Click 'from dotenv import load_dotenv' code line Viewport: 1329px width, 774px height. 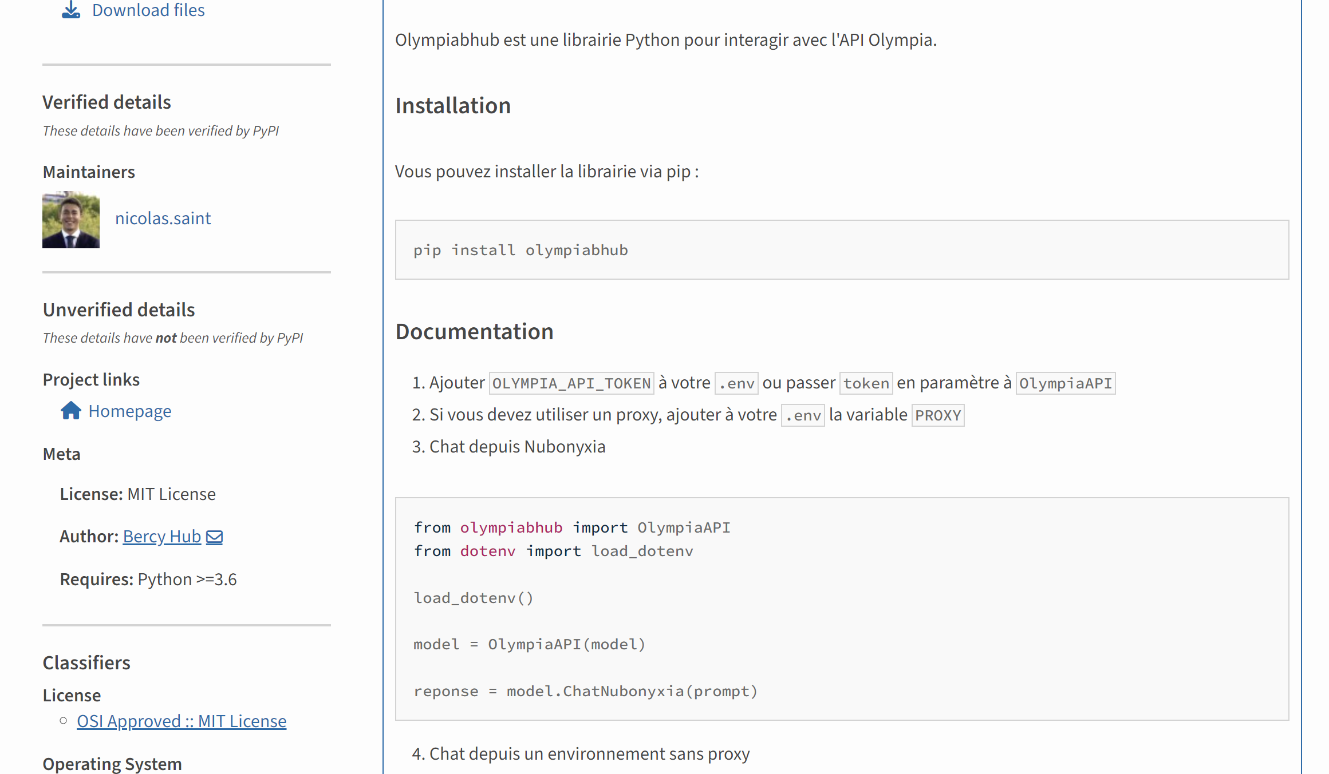point(554,551)
